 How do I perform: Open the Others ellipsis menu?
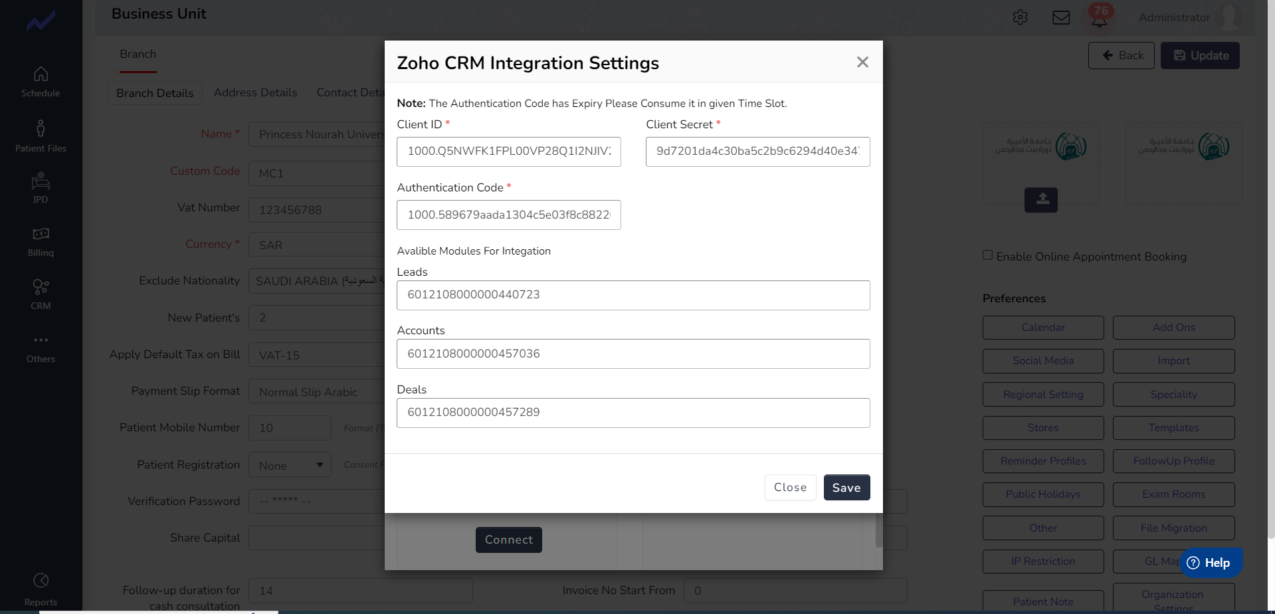41,340
